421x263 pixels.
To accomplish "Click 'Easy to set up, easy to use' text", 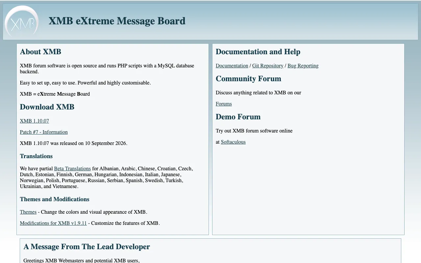I will pyautogui.click(x=86, y=83).
